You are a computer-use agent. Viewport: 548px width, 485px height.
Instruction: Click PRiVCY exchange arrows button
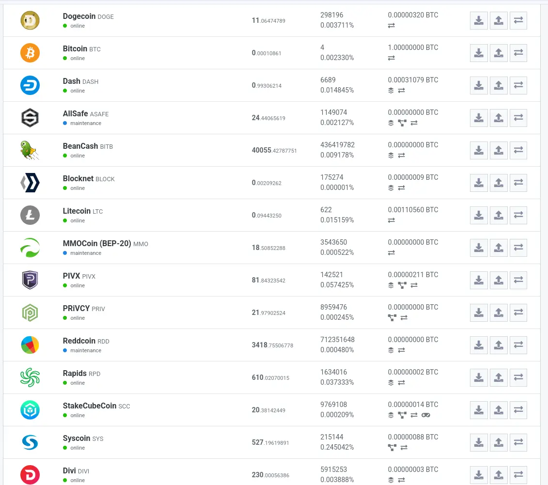point(518,313)
